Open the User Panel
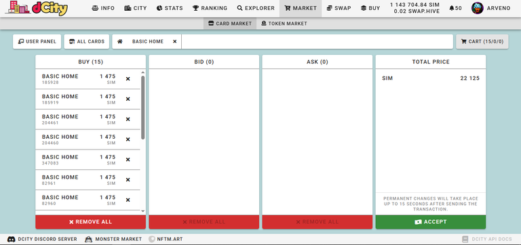The image size is (521, 245). tap(37, 42)
